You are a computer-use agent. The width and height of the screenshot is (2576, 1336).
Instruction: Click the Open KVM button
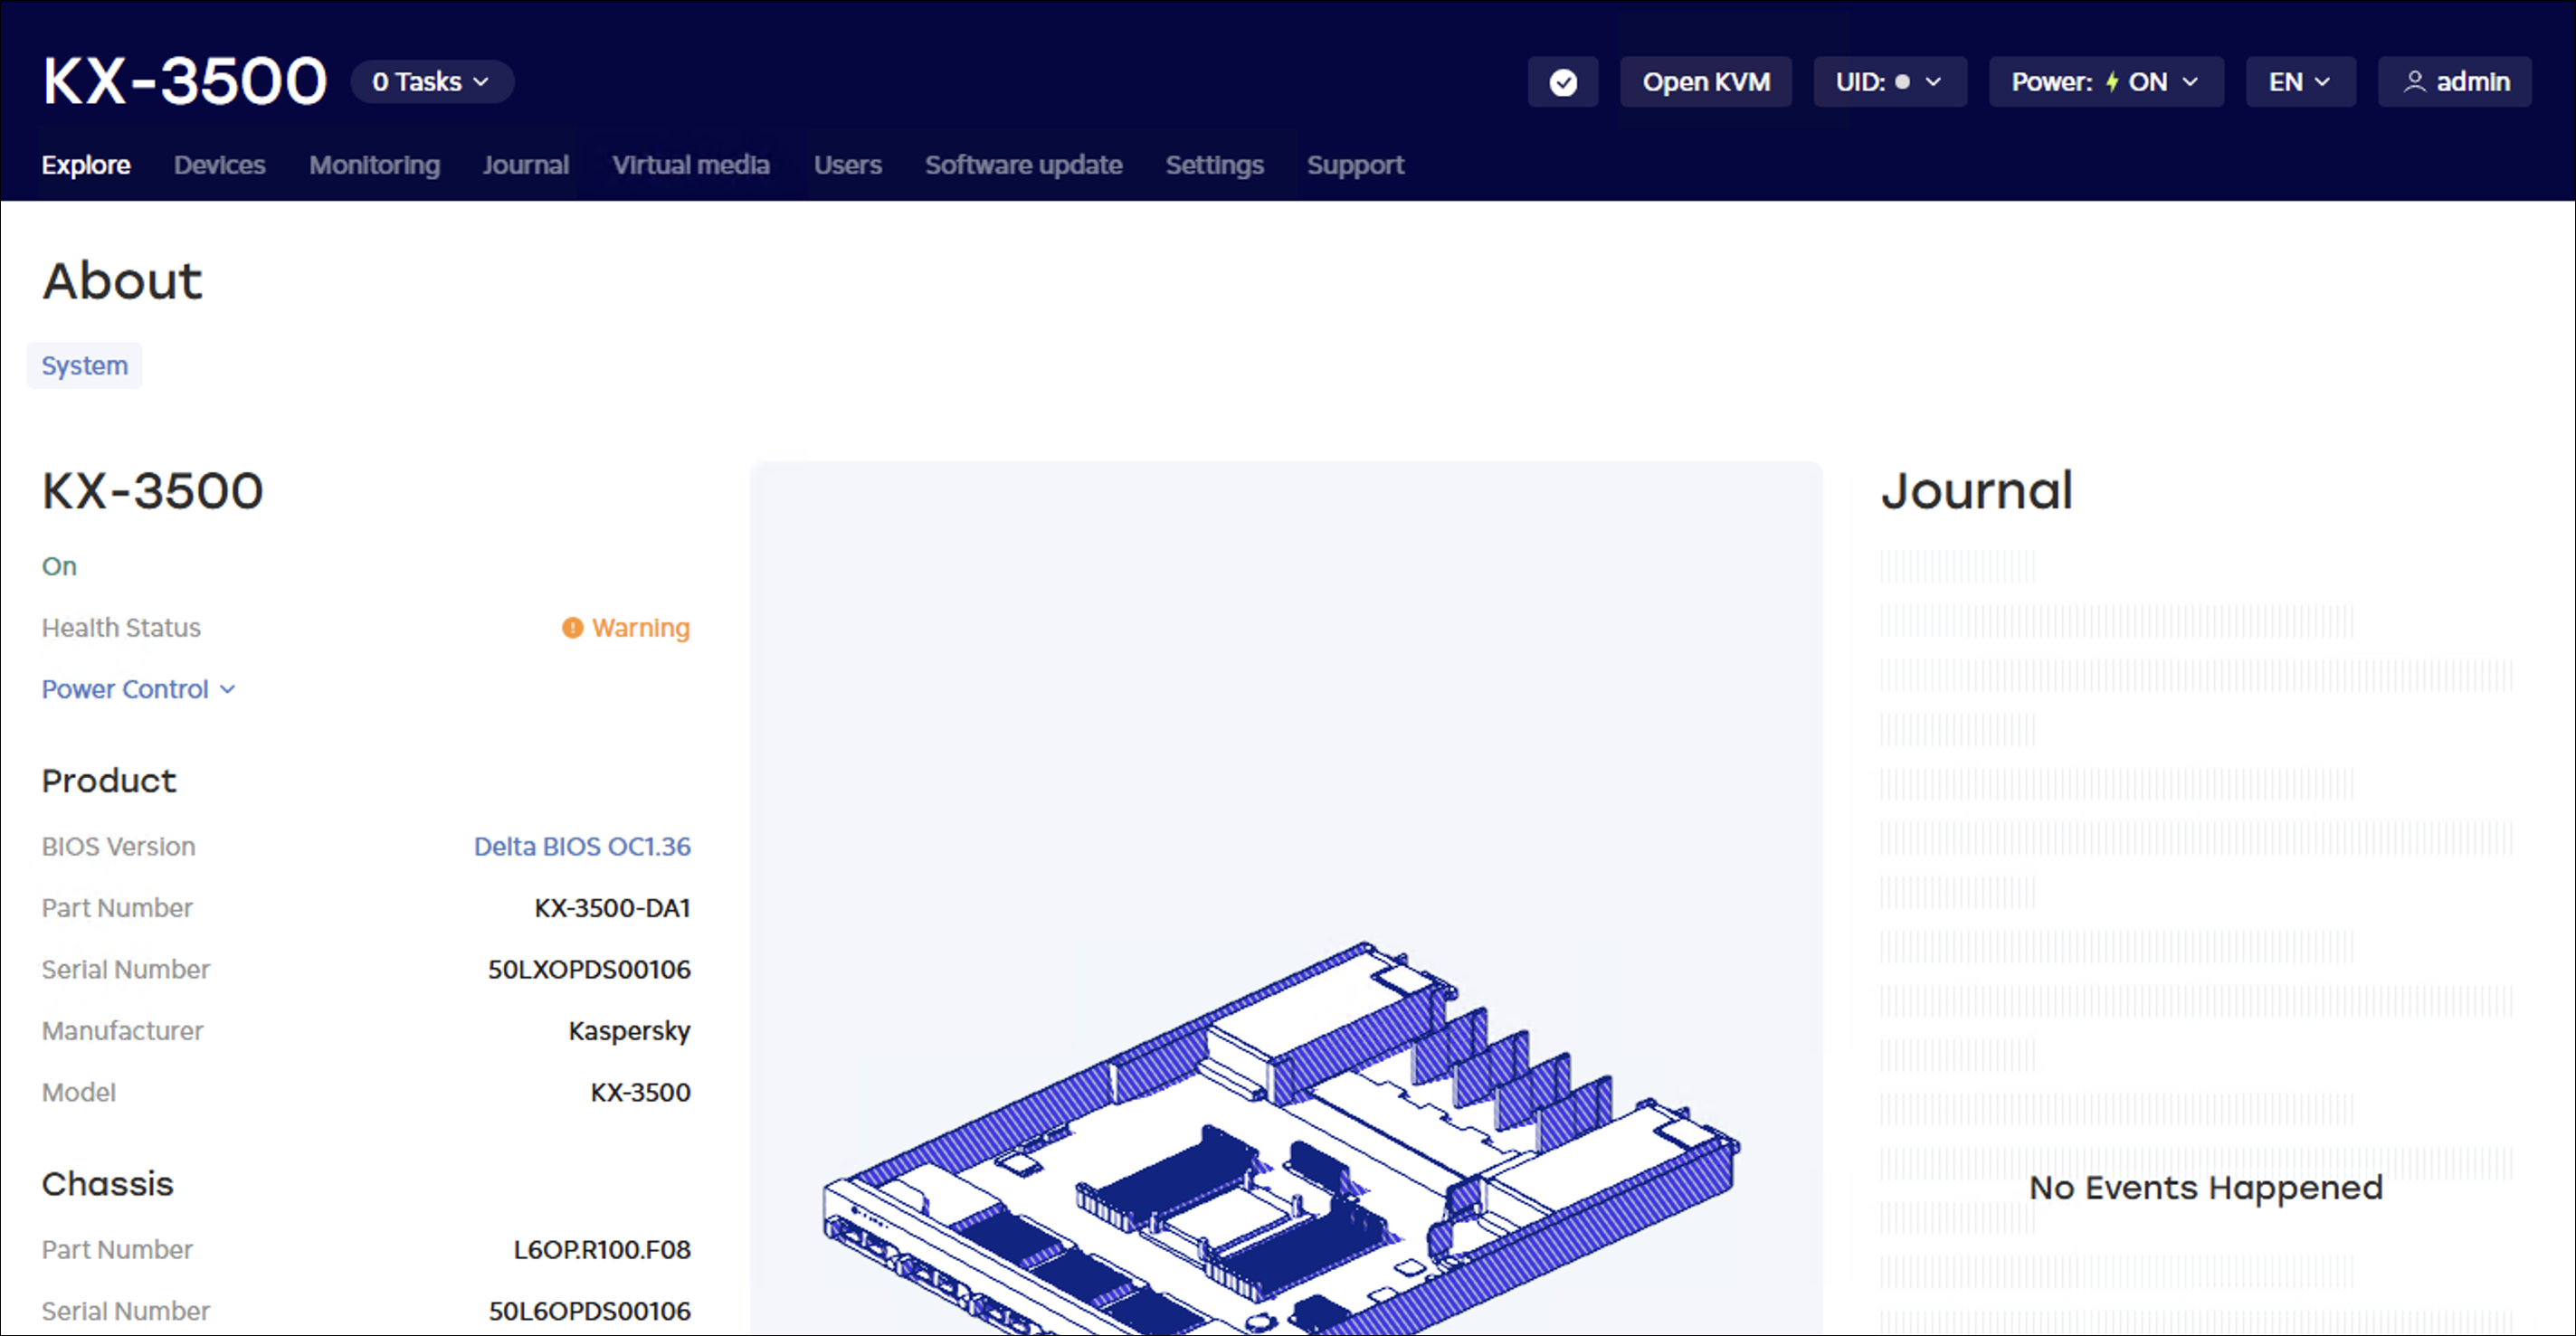click(1706, 82)
